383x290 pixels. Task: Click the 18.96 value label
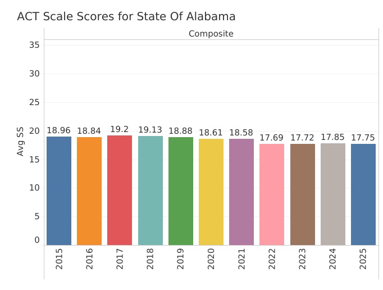(59, 130)
